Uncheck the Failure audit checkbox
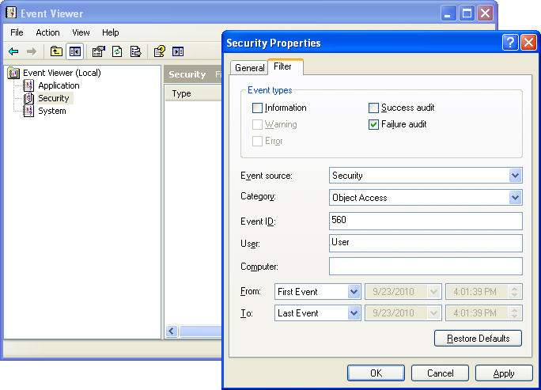This screenshot has height=390, width=541. [374, 124]
